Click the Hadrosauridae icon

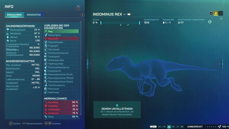(46, 64)
